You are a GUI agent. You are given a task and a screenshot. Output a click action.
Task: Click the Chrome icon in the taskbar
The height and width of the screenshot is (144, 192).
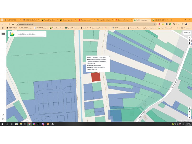coord(29,124)
